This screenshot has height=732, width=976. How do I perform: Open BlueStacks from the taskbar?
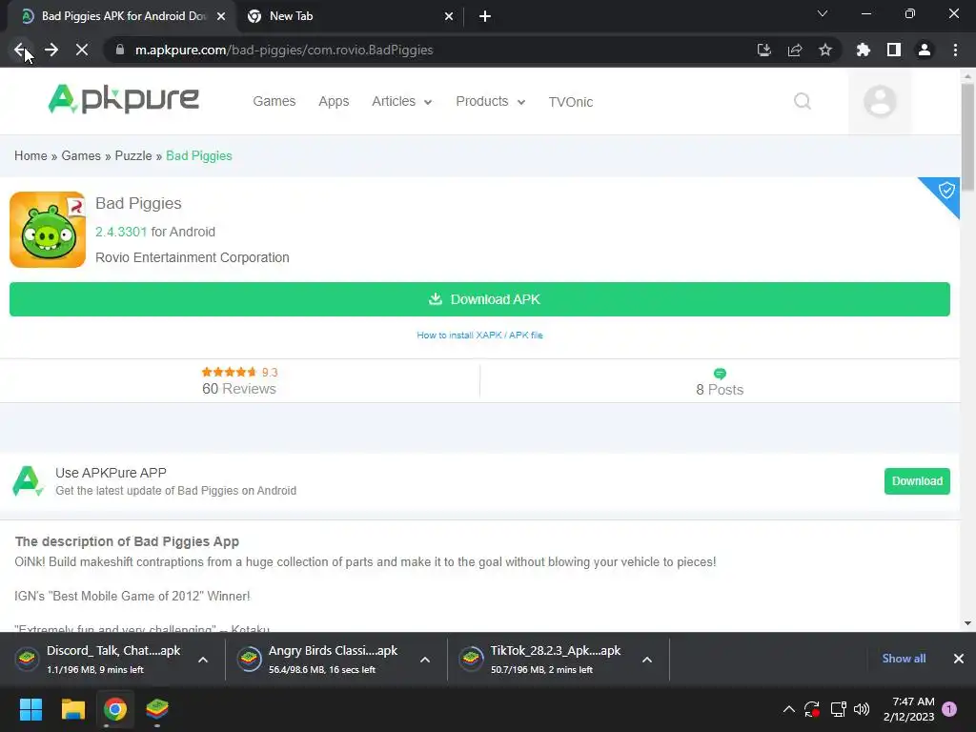(x=157, y=709)
